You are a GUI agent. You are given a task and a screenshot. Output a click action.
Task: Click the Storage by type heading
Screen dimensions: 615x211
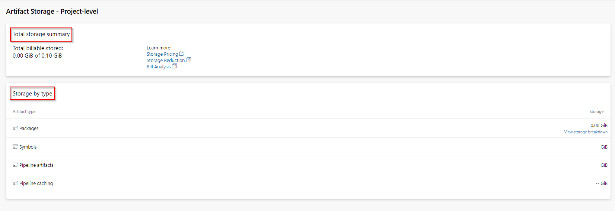tap(32, 94)
